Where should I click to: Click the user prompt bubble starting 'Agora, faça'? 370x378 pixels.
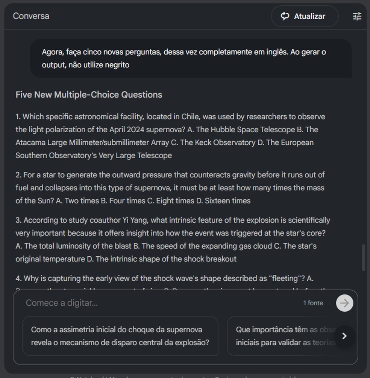click(184, 58)
